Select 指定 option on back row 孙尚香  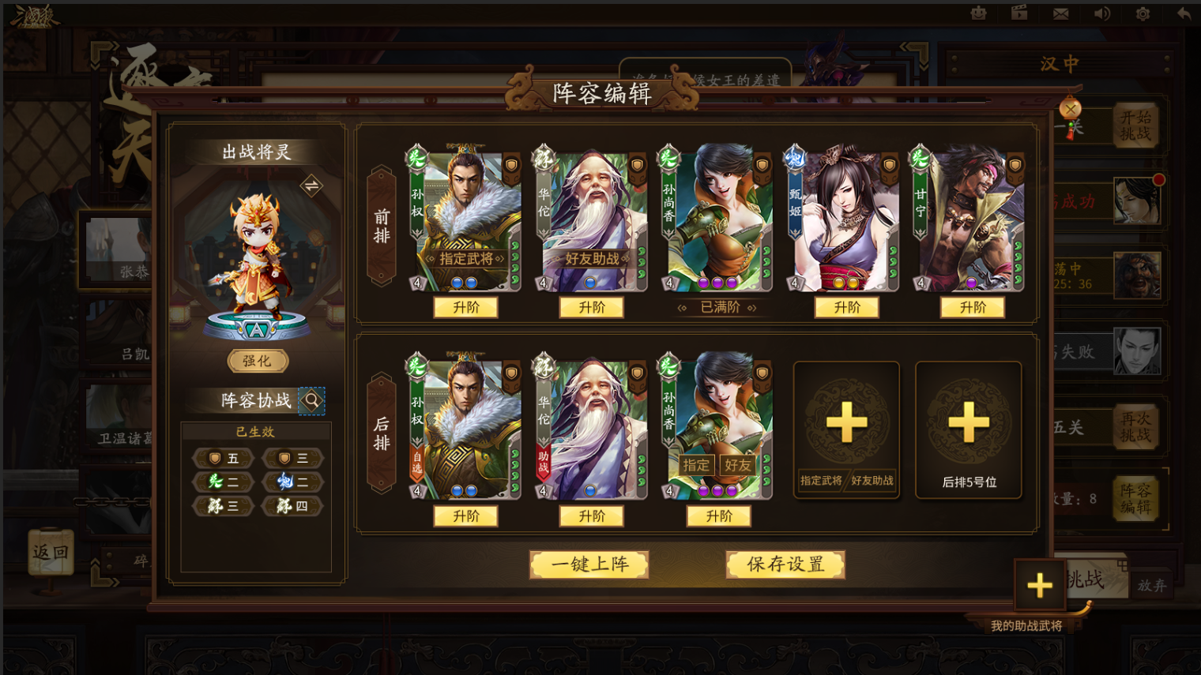[x=696, y=465]
